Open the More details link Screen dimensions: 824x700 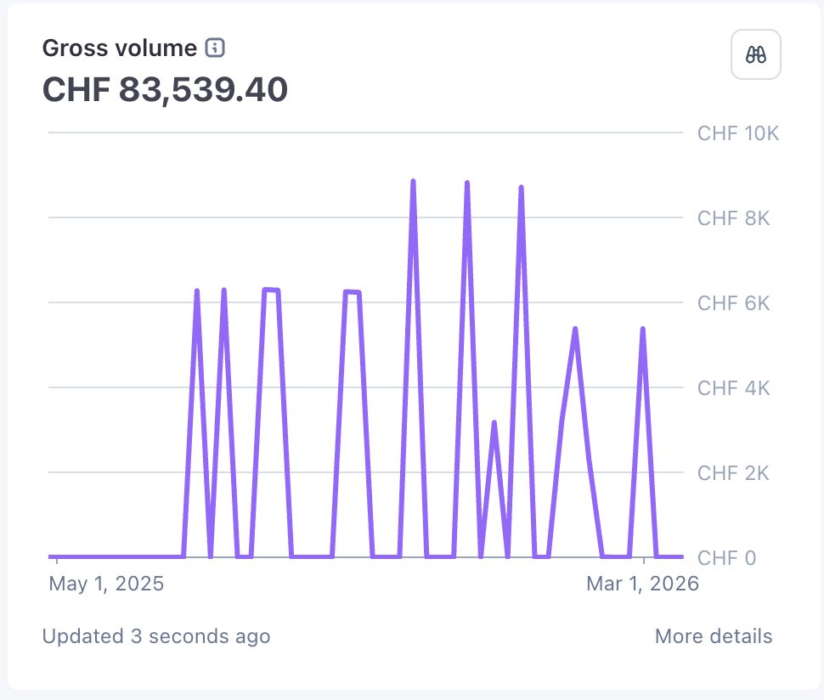point(713,636)
